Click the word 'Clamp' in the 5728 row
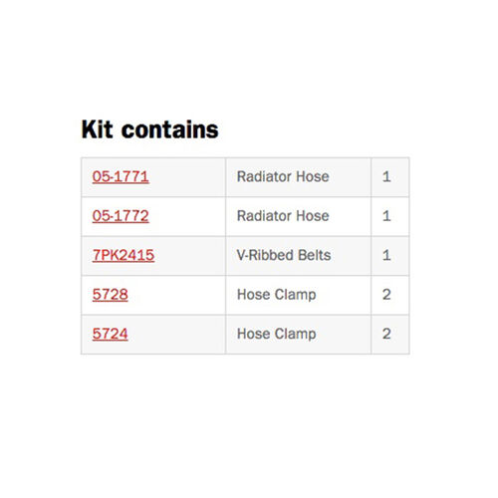The height and width of the screenshot is (498, 498). point(296,295)
